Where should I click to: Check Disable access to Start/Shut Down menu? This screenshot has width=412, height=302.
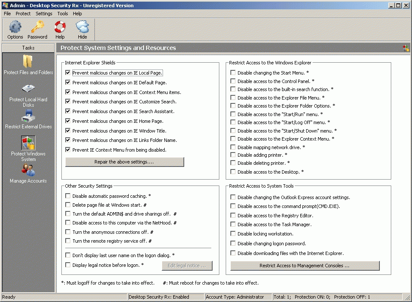point(233,130)
